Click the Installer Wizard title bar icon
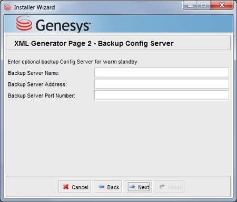237x202 pixels. click(x=7, y=7)
